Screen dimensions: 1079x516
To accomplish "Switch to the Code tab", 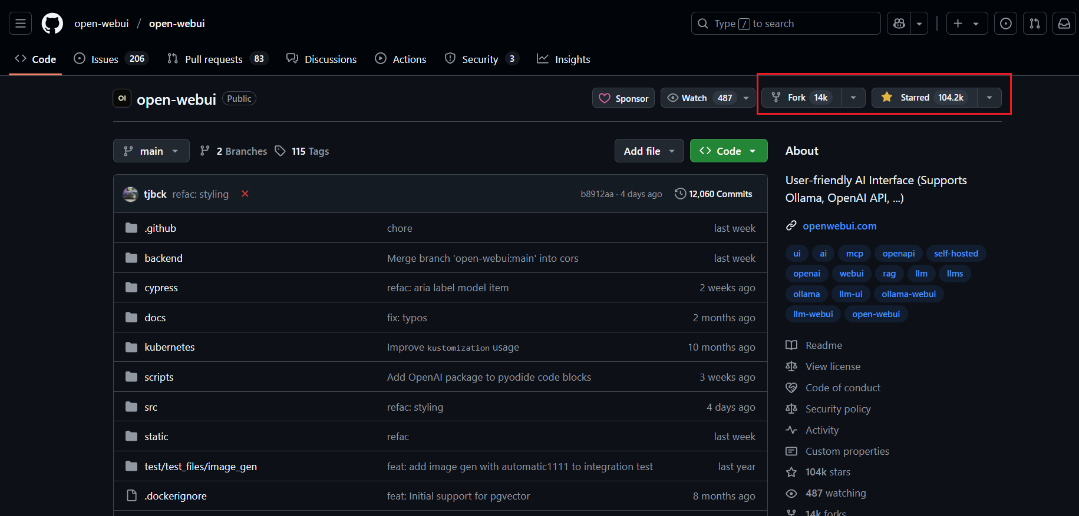I will (35, 59).
